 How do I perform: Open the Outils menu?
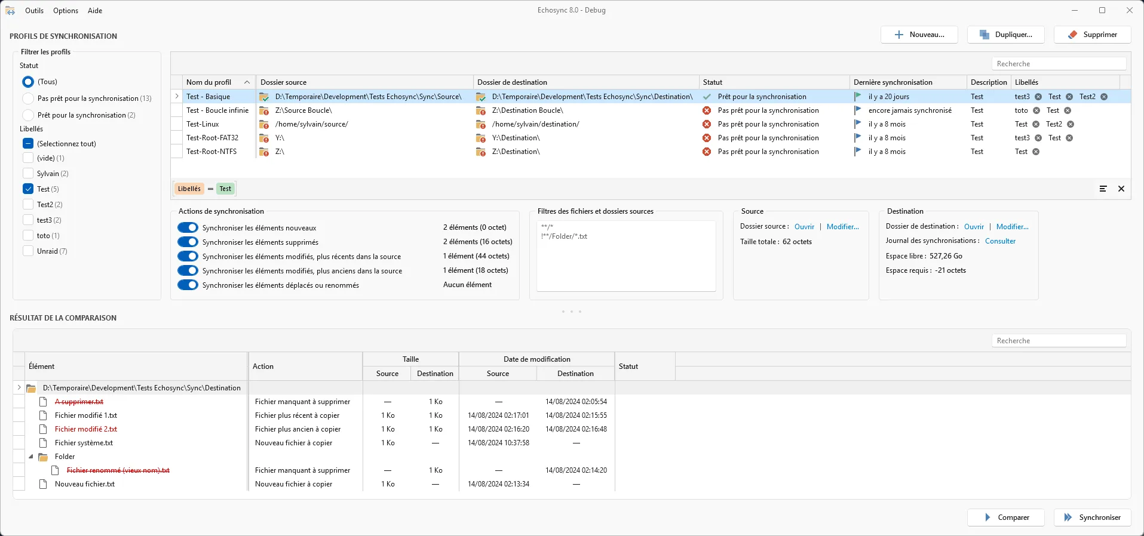(x=34, y=11)
